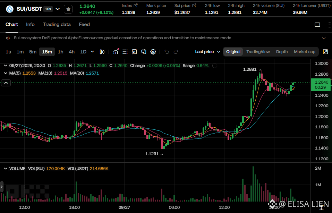Add SUI/USDT to favorites with star icon
This screenshot has width=332, height=213.
pos(68,9)
